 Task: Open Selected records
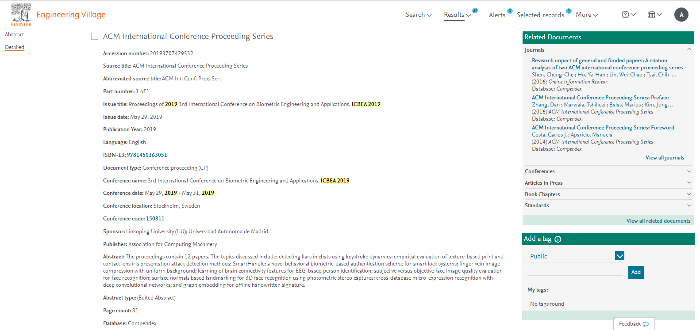click(x=540, y=15)
